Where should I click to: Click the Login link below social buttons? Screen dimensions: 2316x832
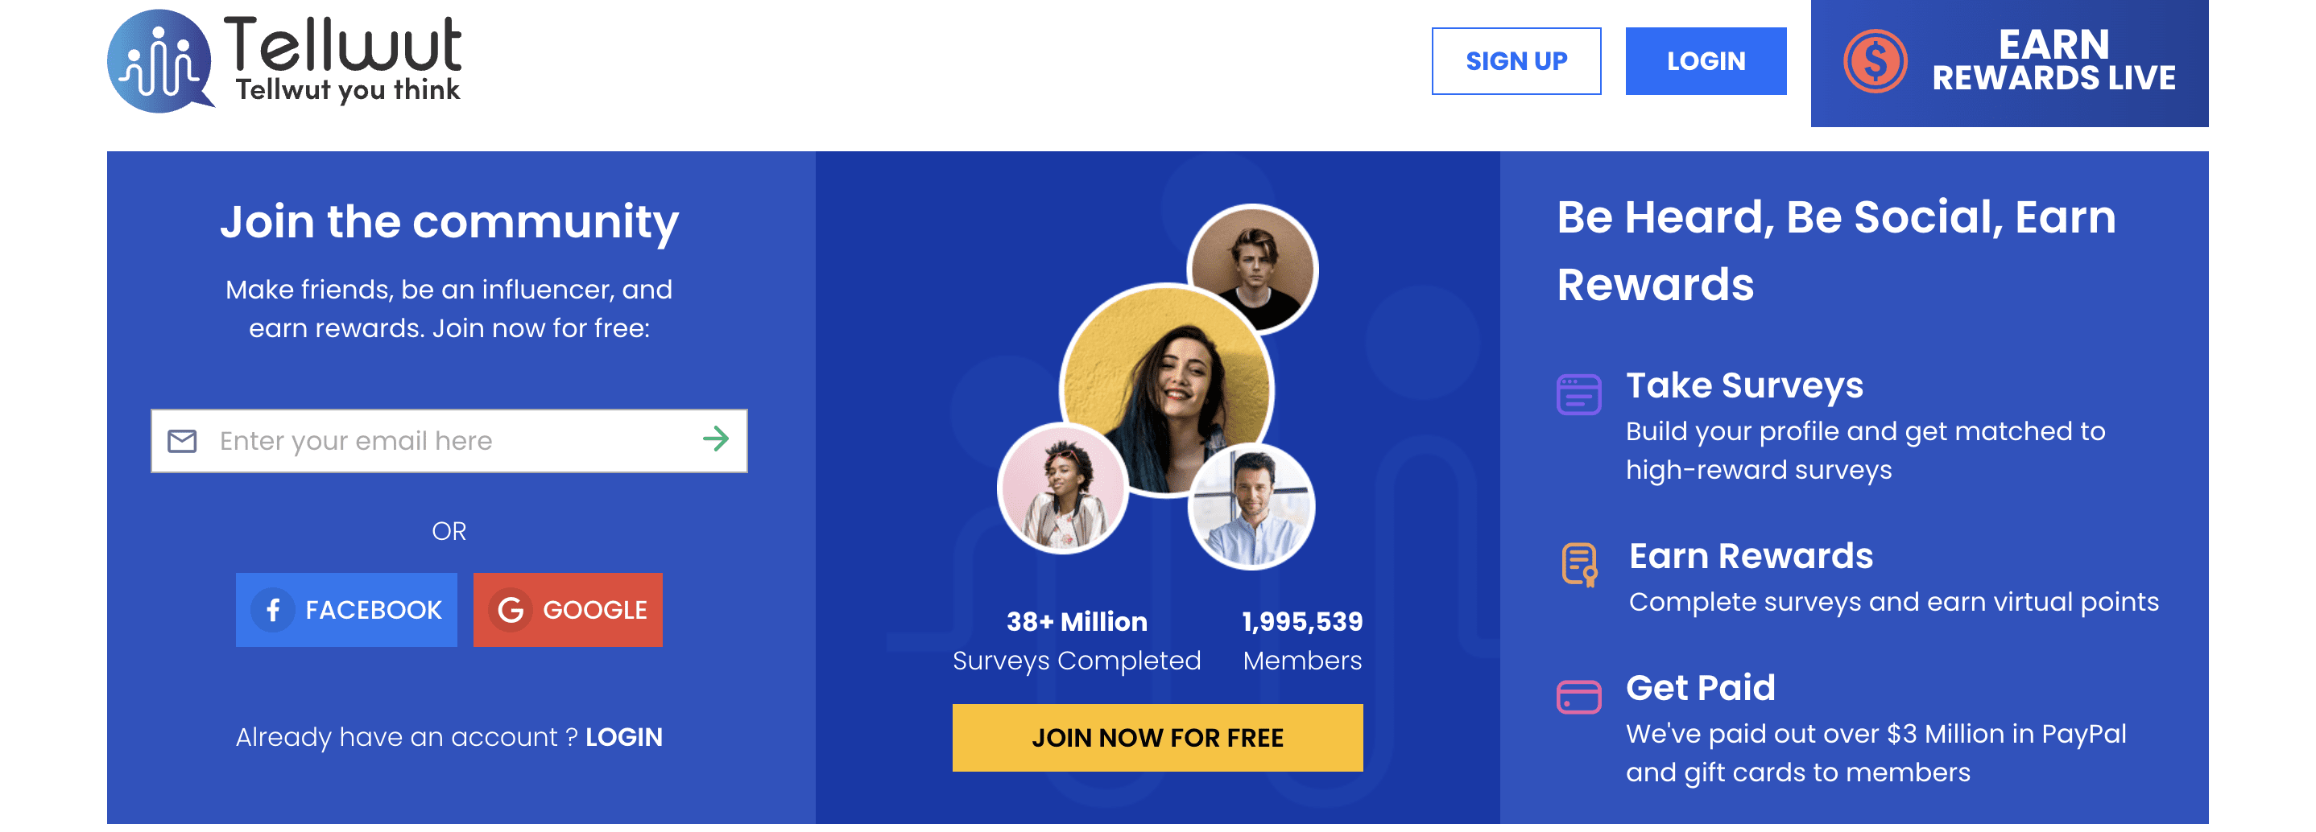623,738
